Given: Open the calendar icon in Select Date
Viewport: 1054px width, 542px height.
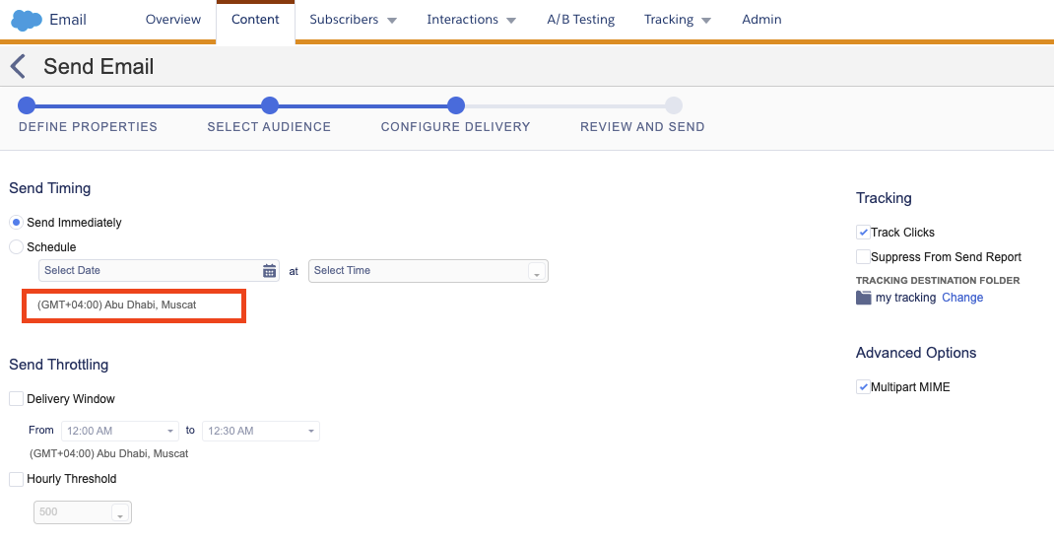Looking at the screenshot, I should (269, 270).
